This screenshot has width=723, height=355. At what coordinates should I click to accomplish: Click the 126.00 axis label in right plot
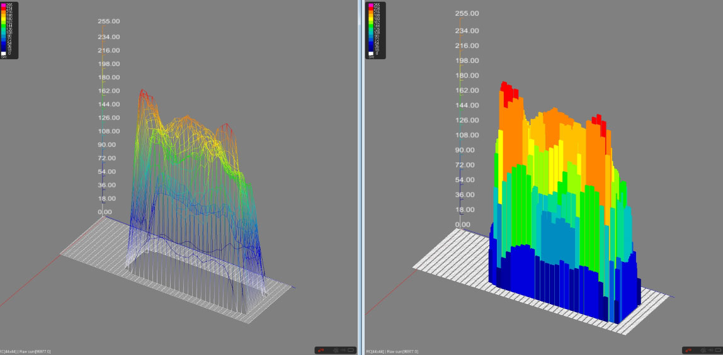tap(467, 120)
